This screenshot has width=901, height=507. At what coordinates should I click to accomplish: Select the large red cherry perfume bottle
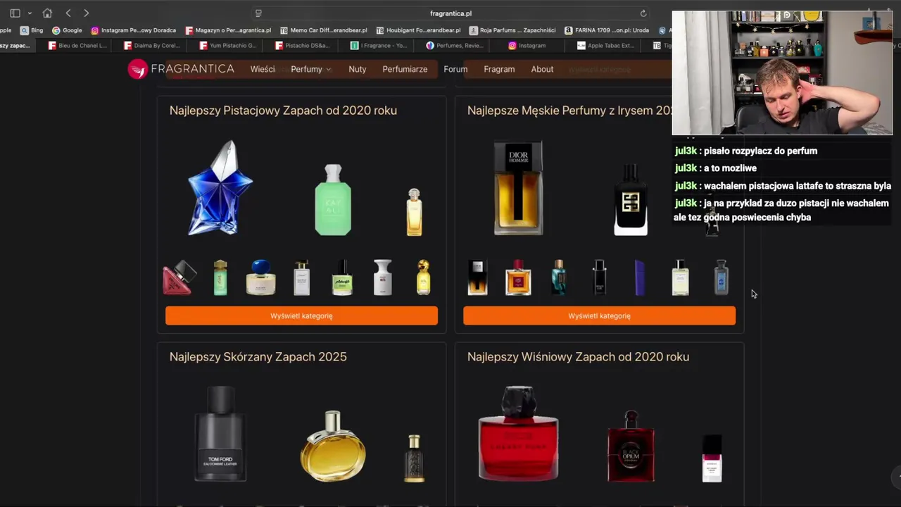[x=518, y=434]
